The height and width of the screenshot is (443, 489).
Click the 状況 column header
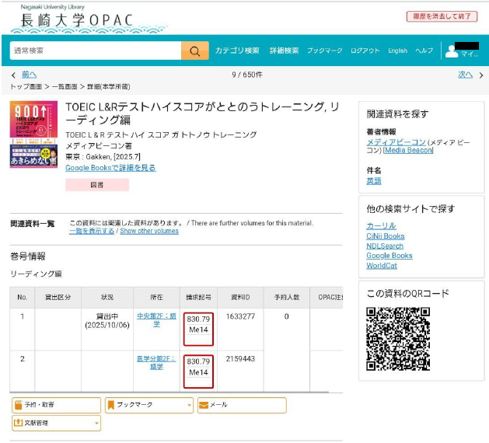pyautogui.click(x=107, y=298)
